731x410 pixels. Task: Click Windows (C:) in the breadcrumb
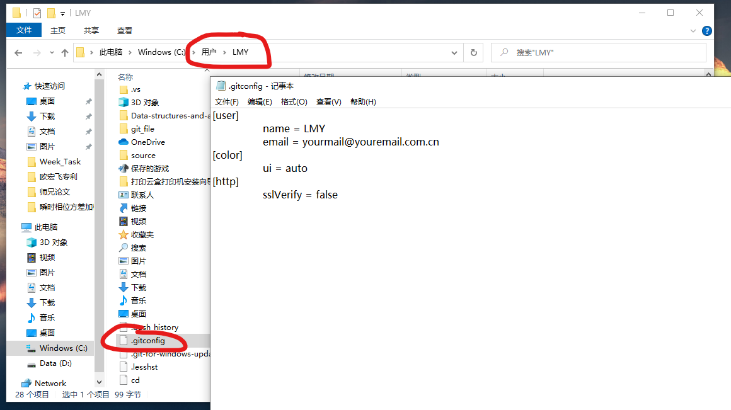coord(162,52)
